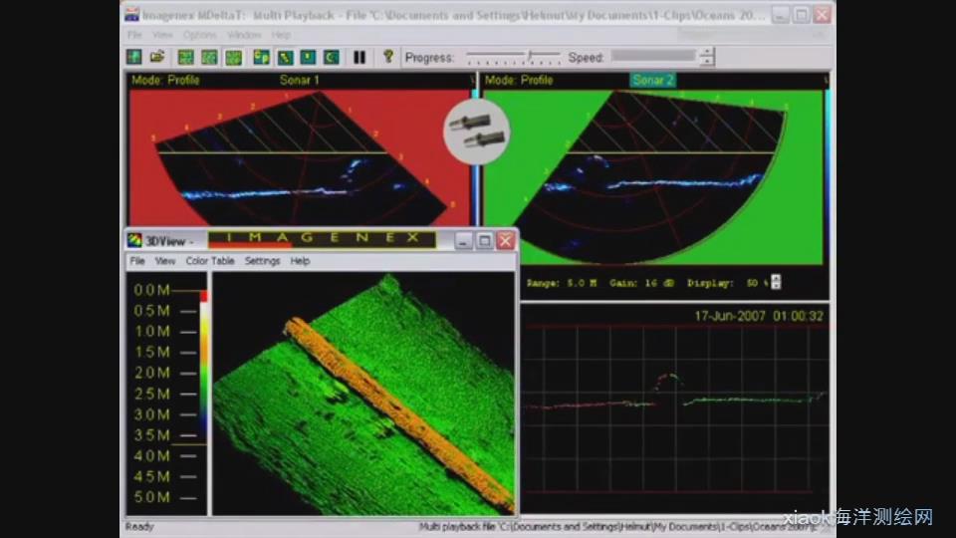956x538 pixels.
Task: Open the main window Help menu
Action: coord(281,35)
